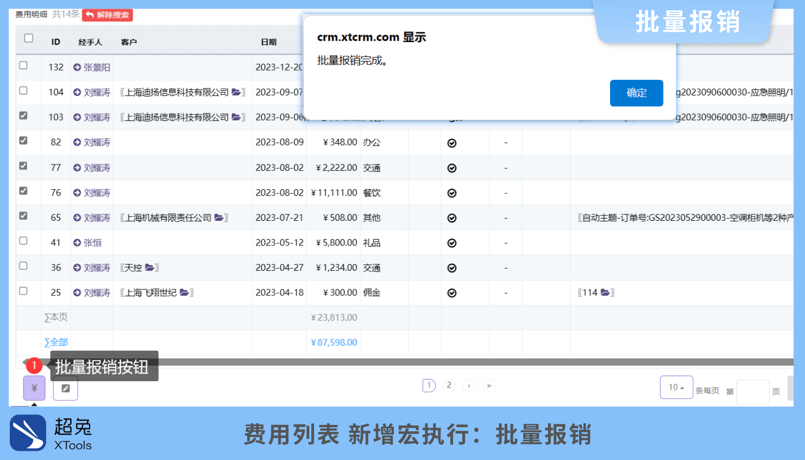Select the batch reimbursement ¥ button
805x460 pixels.
pos(34,388)
